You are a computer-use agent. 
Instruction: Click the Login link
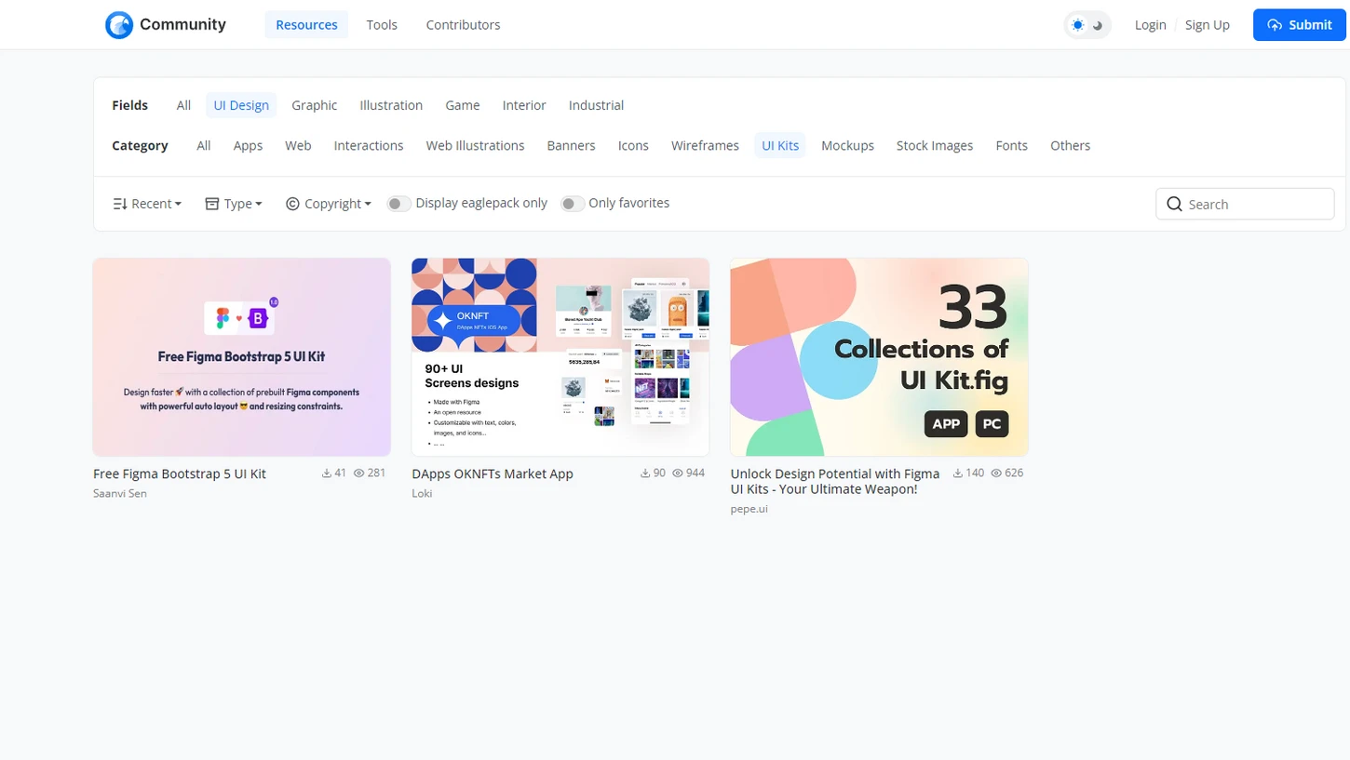1150,25
